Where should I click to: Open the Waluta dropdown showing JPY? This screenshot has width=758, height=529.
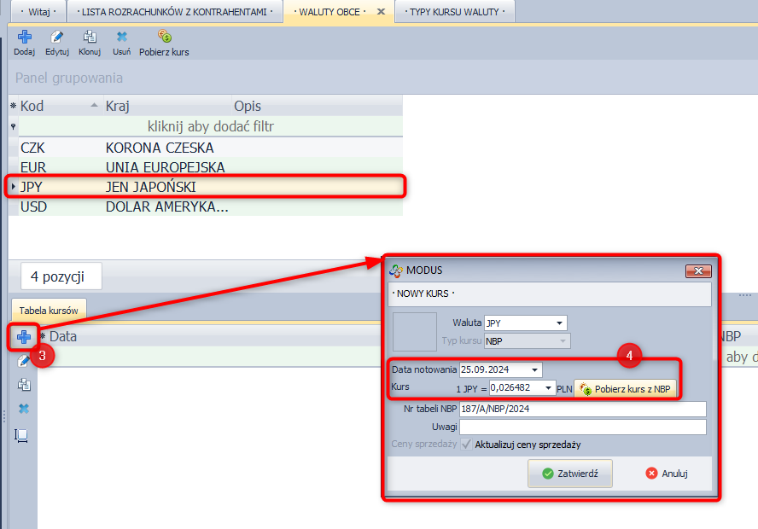(560, 323)
